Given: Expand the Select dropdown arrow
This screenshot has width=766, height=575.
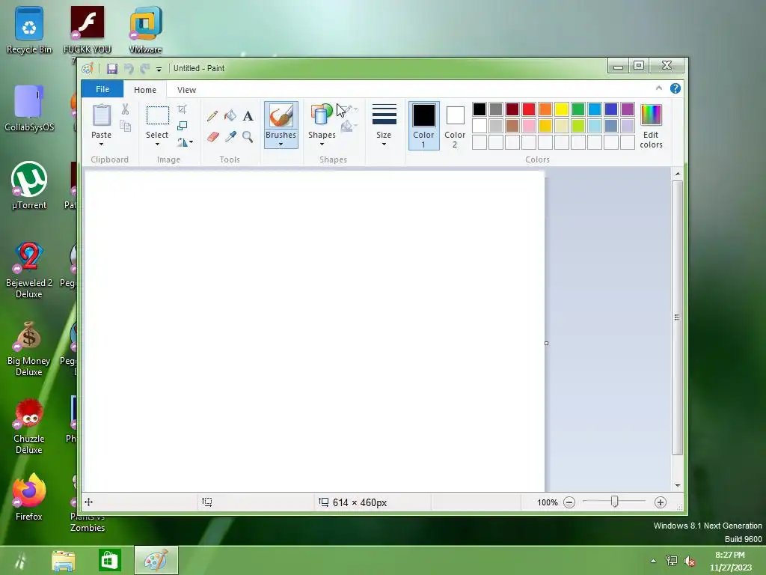Looking at the screenshot, I should (157, 144).
